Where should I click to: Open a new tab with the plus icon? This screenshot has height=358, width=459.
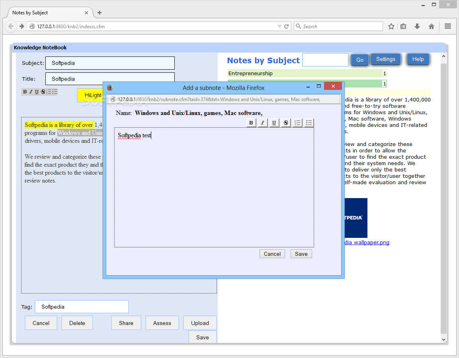pos(100,13)
